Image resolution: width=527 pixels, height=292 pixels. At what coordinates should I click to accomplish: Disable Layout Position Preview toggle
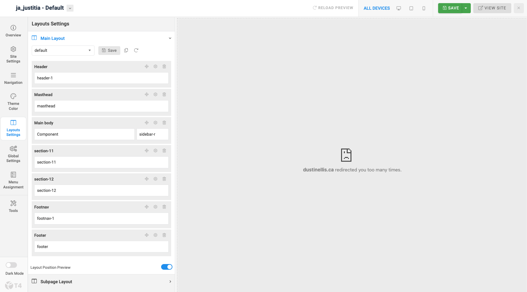[167, 267]
